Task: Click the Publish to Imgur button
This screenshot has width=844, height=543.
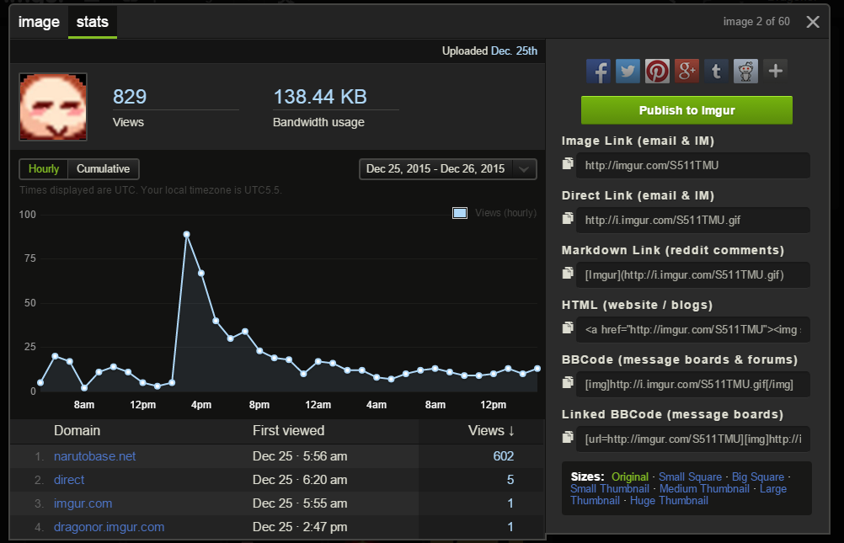Action: pyautogui.click(x=686, y=110)
